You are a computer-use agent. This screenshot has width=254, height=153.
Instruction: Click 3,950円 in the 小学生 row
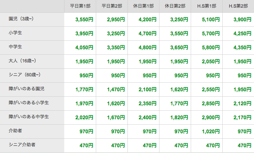pyautogui.click(x=84, y=33)
